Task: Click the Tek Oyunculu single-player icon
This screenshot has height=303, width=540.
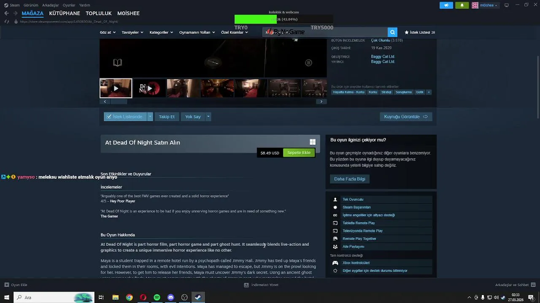Action: (335, 199)
